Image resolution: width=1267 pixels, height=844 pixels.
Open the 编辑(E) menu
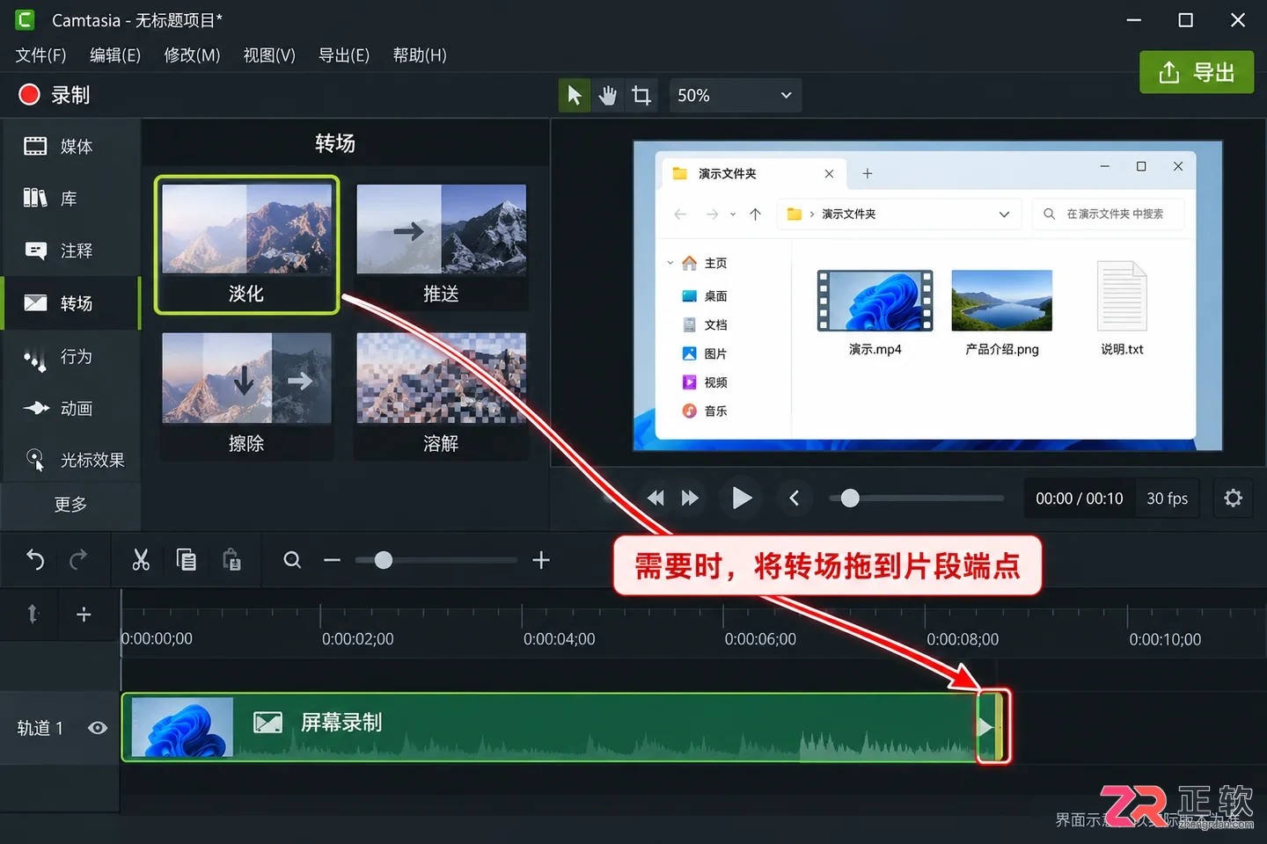pos(115,55)
